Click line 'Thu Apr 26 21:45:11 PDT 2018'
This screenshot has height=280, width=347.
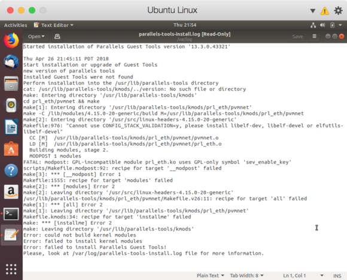coord(66,59)
